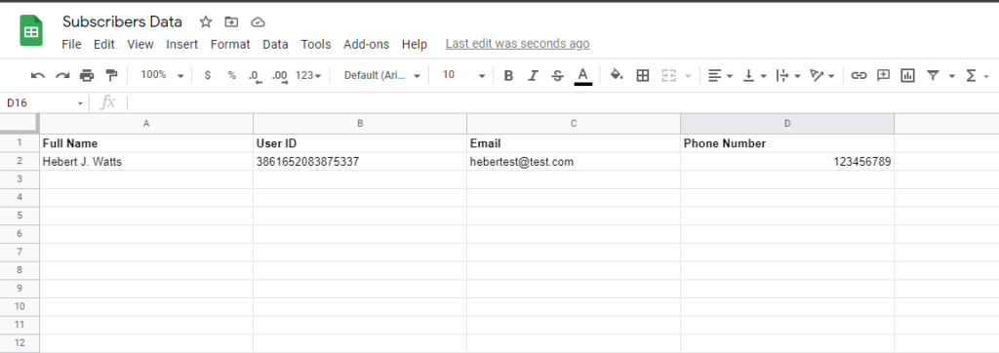Print the spreadsheet

(87, 76)
